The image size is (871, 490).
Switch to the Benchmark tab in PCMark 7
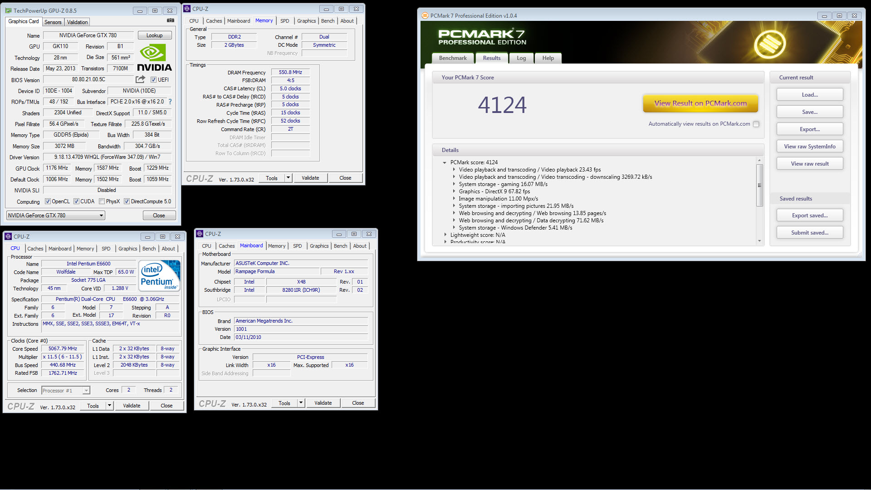click(453, 58)
